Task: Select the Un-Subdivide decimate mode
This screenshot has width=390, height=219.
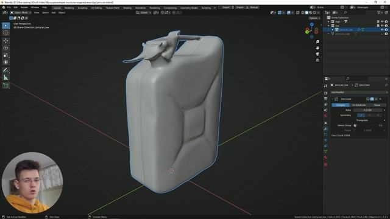Action: tap(359, 105)
